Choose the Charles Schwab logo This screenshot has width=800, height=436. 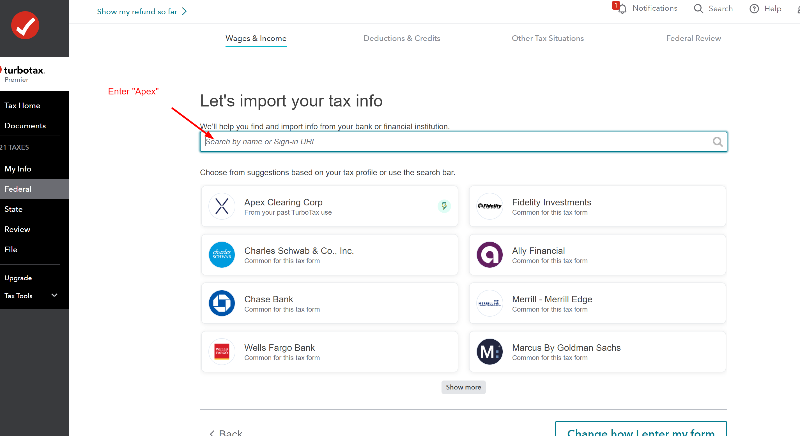[x=222, y=255]
